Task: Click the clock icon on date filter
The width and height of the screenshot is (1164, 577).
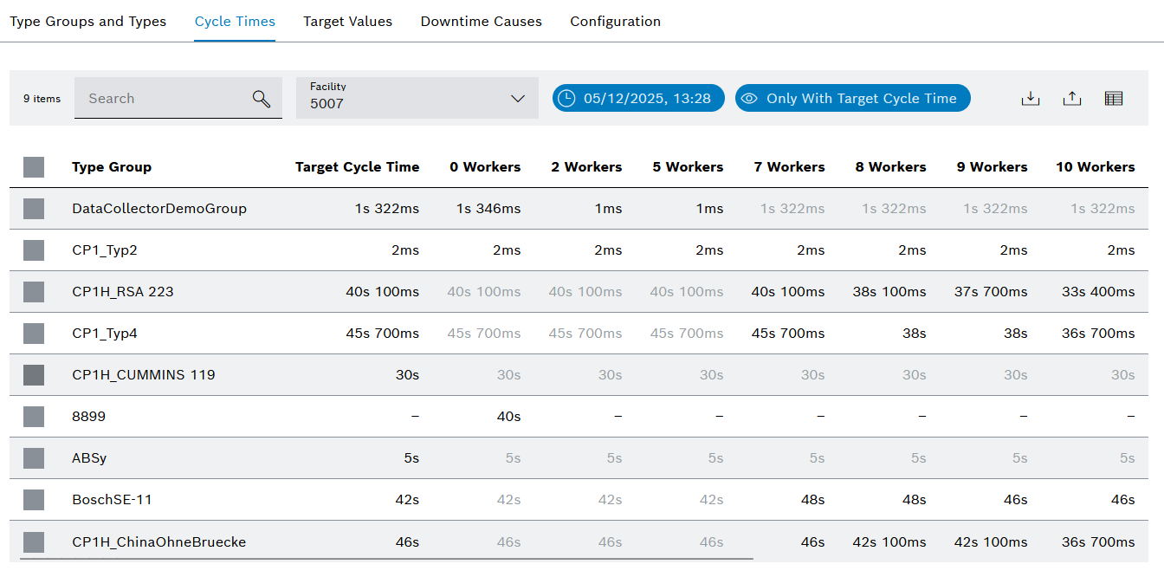Action: (566, 99)
